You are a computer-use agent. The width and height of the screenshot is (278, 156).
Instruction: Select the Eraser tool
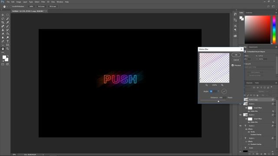[x=3, y=34]
